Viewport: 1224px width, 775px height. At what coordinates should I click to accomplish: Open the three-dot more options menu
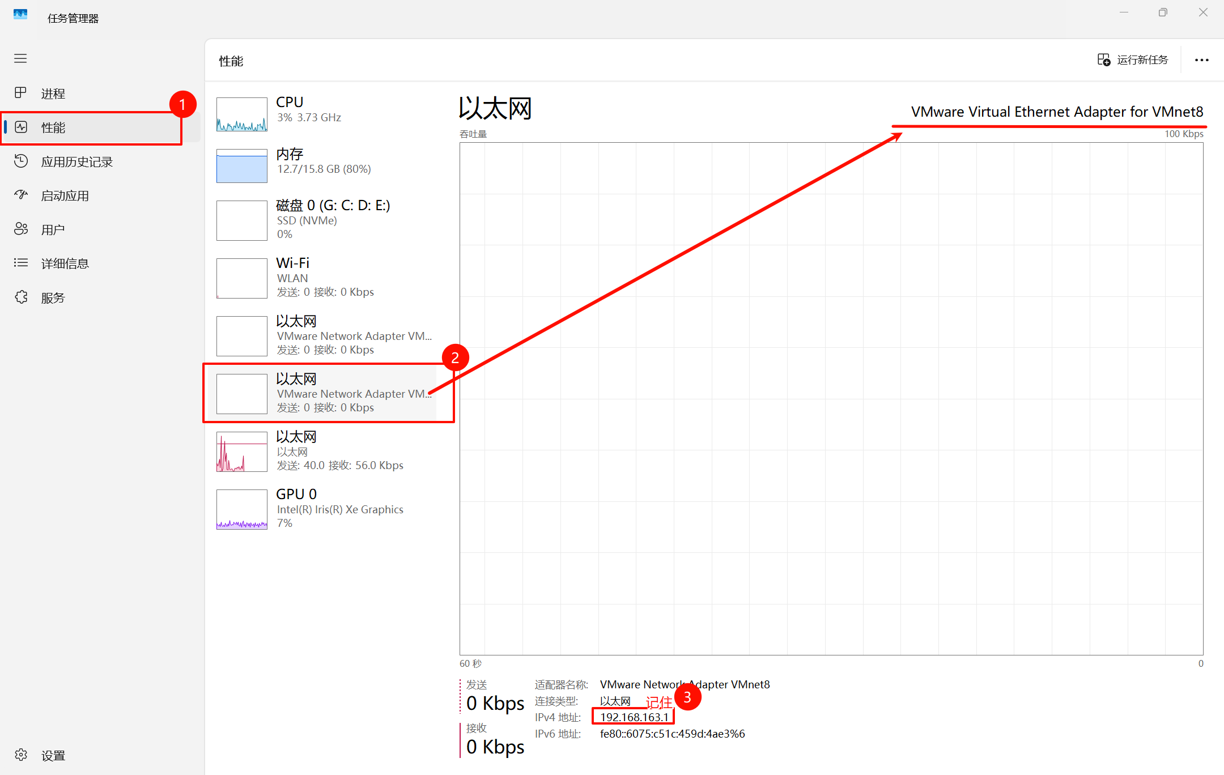tap(1201, 60)
